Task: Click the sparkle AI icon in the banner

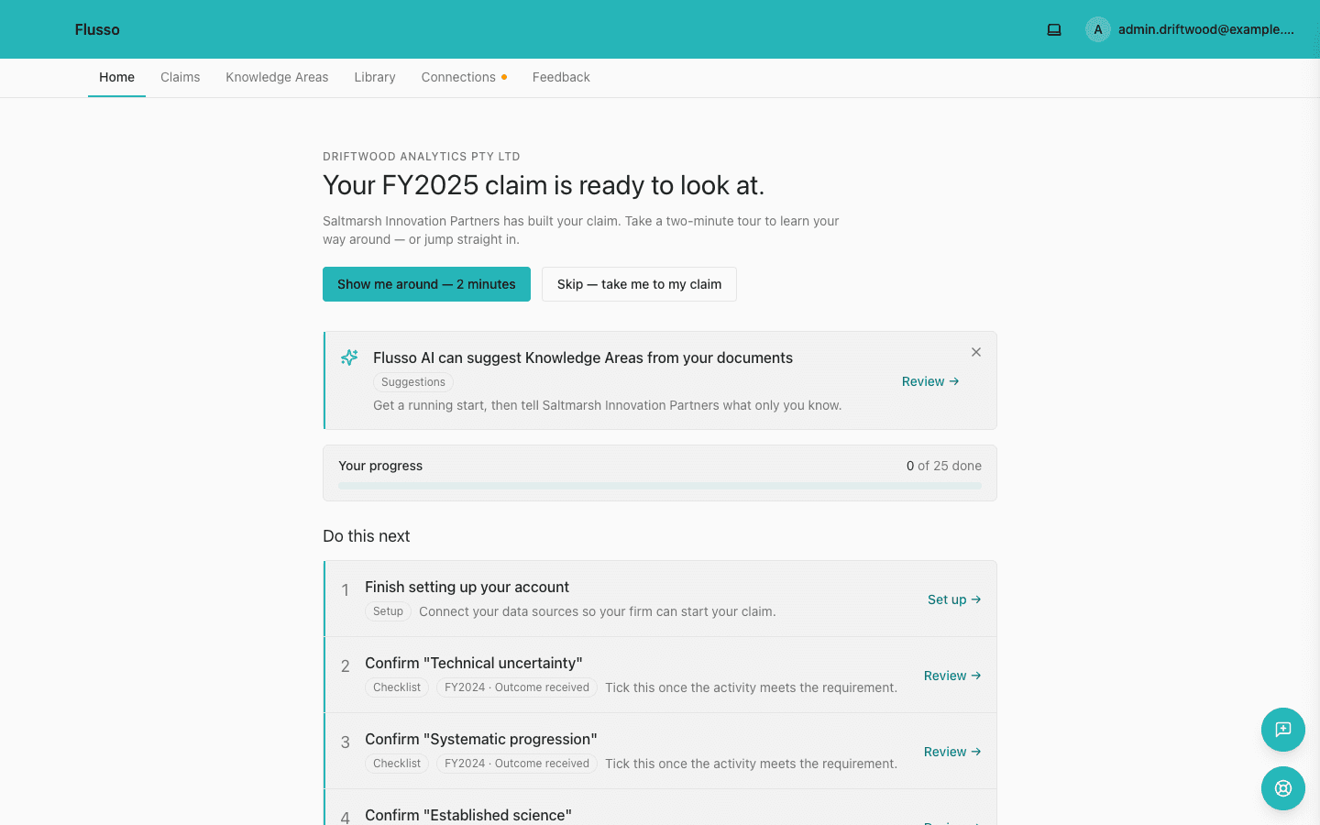Action: [349, 357]
